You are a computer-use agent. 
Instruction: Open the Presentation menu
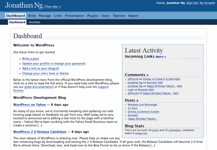[74, 16]
